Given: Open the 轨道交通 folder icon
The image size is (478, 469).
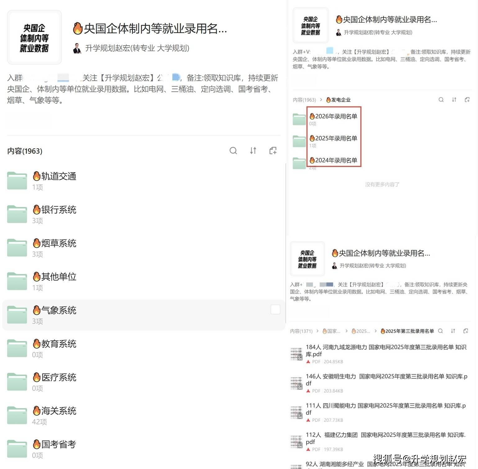Looking at the screenshot, I should point(17,180).
